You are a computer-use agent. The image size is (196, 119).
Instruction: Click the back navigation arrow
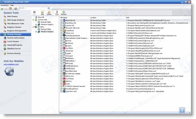click(x=2, y=9)
